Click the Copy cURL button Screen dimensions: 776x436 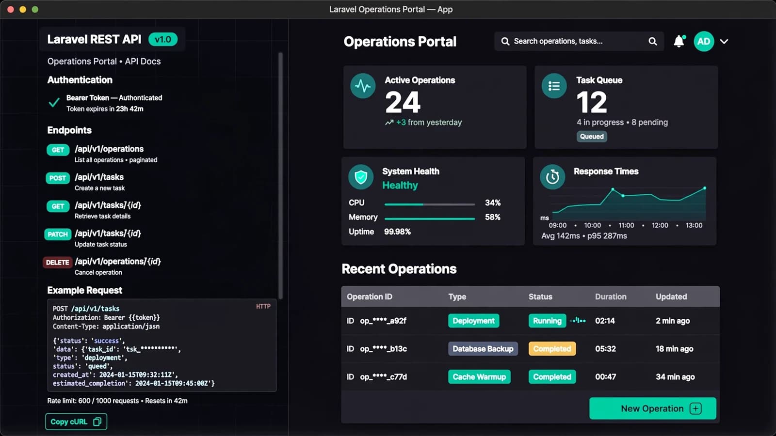pyautogui.click(x=76, y=421)
